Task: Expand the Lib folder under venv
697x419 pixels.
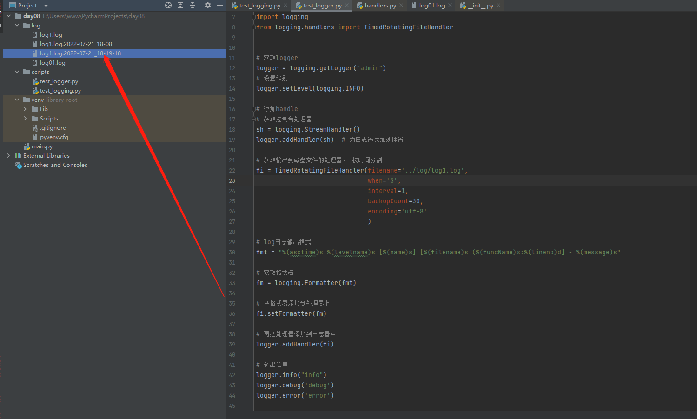Action: pyautogui.click(x=25, y=109)
